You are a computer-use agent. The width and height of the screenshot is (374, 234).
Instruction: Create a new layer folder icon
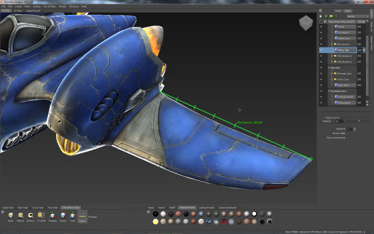coord(332,16)
